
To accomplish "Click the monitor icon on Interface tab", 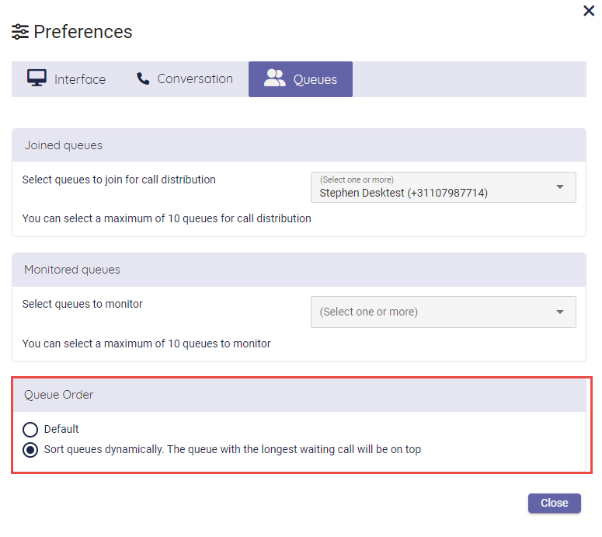I will tap(37, 78).
